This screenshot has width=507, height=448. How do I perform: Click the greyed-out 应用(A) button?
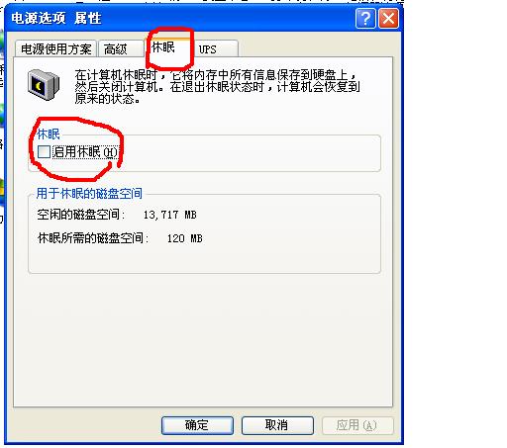(x=357, y=425)
